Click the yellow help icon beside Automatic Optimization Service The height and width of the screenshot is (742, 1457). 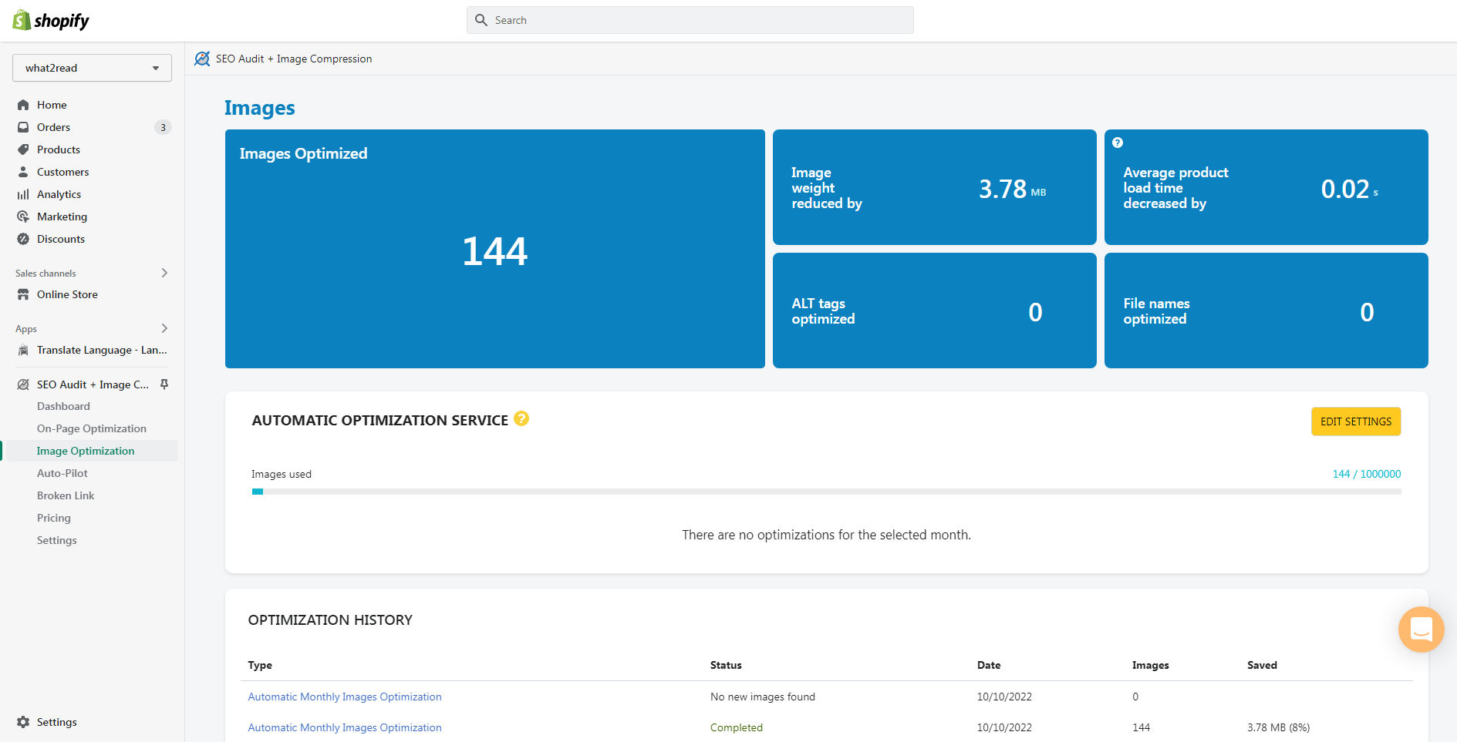(x=521, y=418)
